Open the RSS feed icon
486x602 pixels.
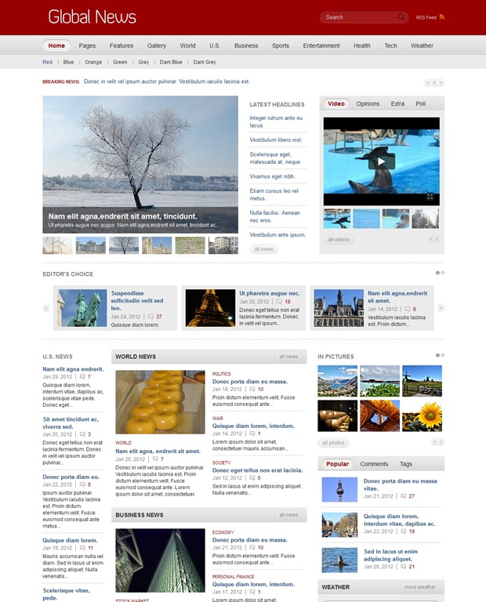pos(442,16)
